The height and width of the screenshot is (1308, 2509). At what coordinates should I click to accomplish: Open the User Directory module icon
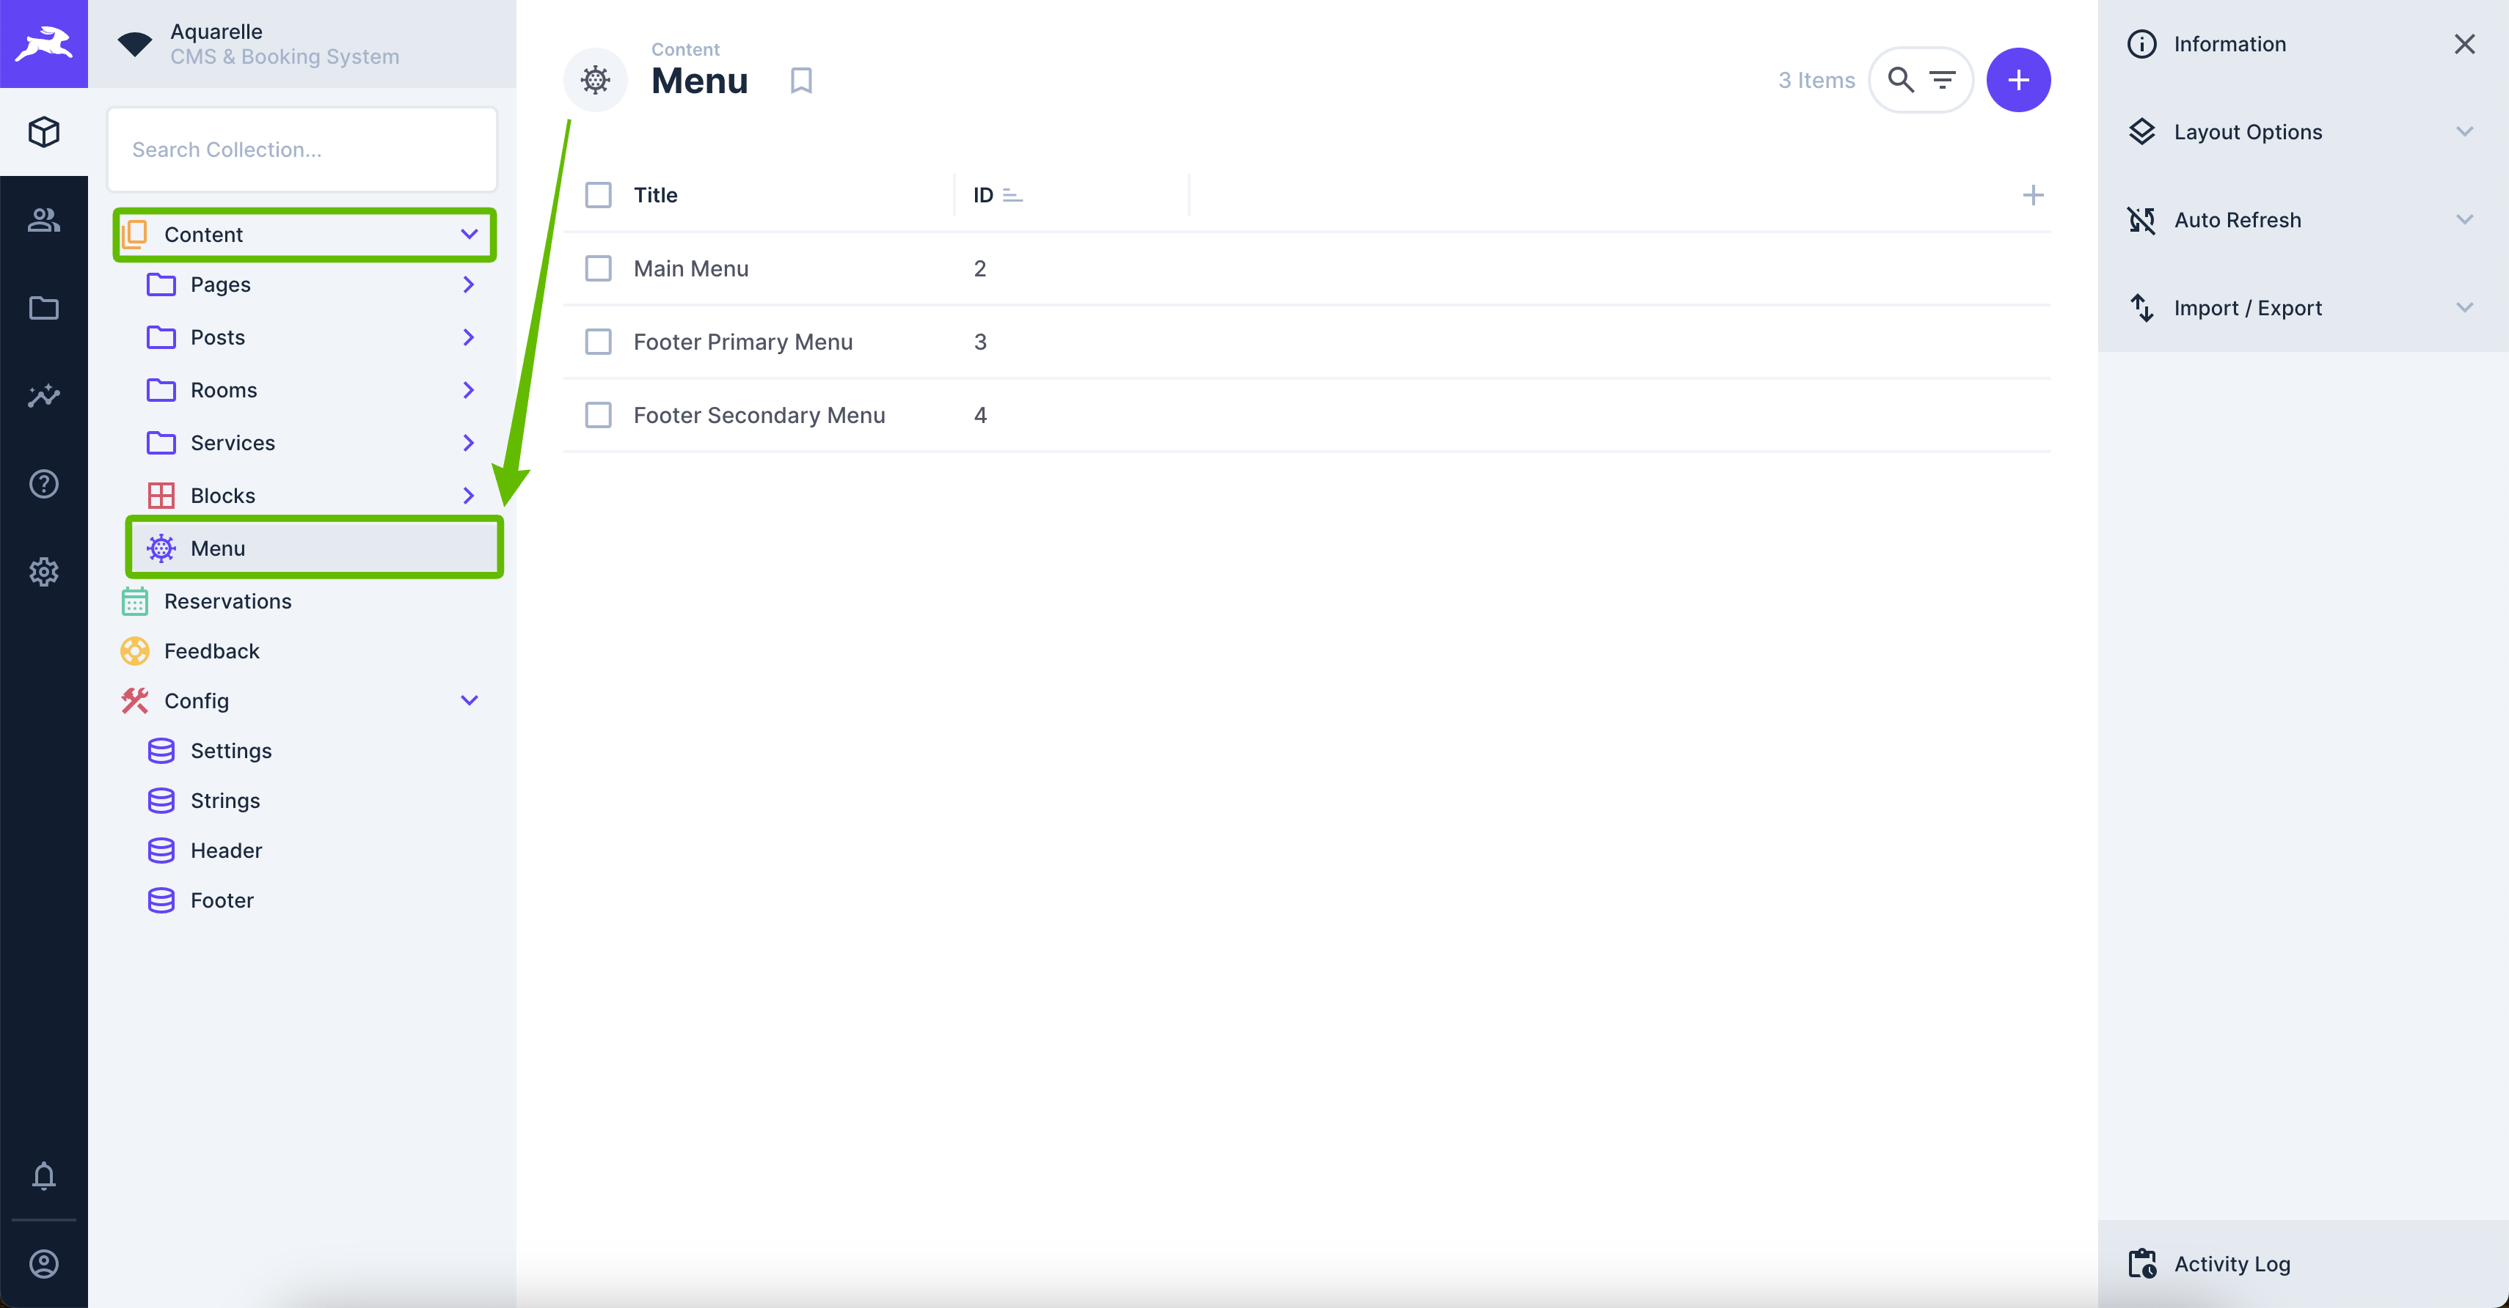[x=44, y=220]
